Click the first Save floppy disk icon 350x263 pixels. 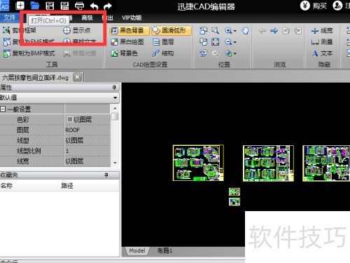click(50, 6)
